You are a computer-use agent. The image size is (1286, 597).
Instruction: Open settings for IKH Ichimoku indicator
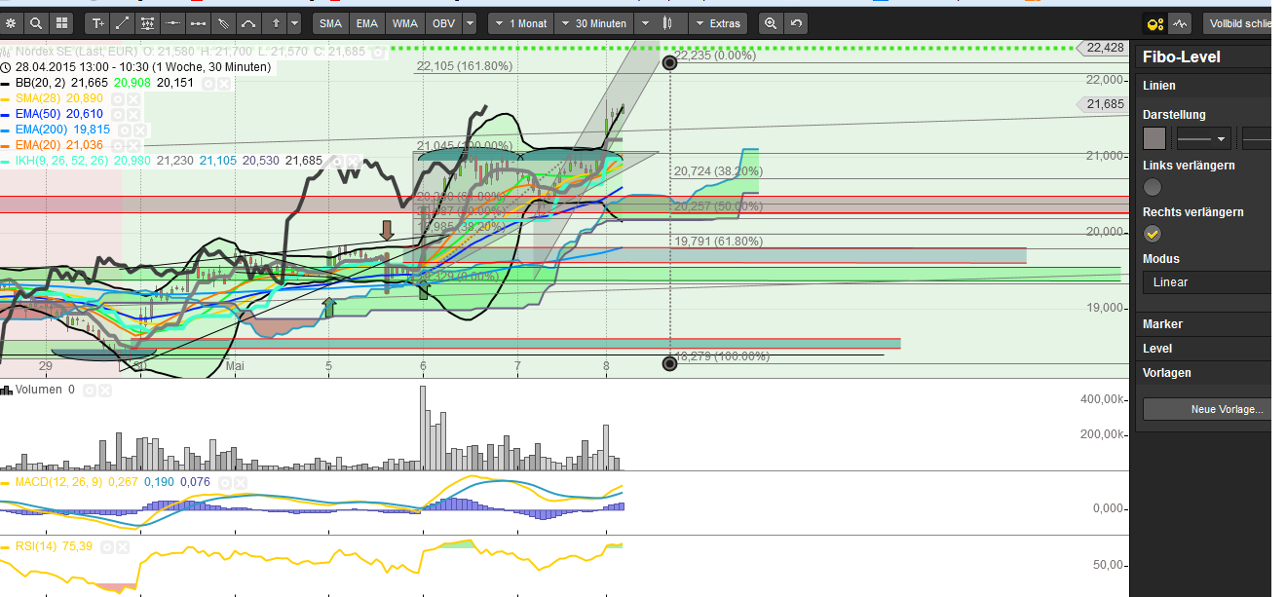click(335, 161)
